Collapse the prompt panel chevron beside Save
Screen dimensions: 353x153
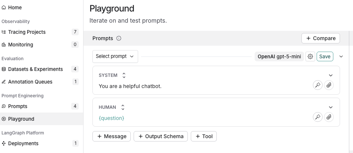(x=341, y=56)
